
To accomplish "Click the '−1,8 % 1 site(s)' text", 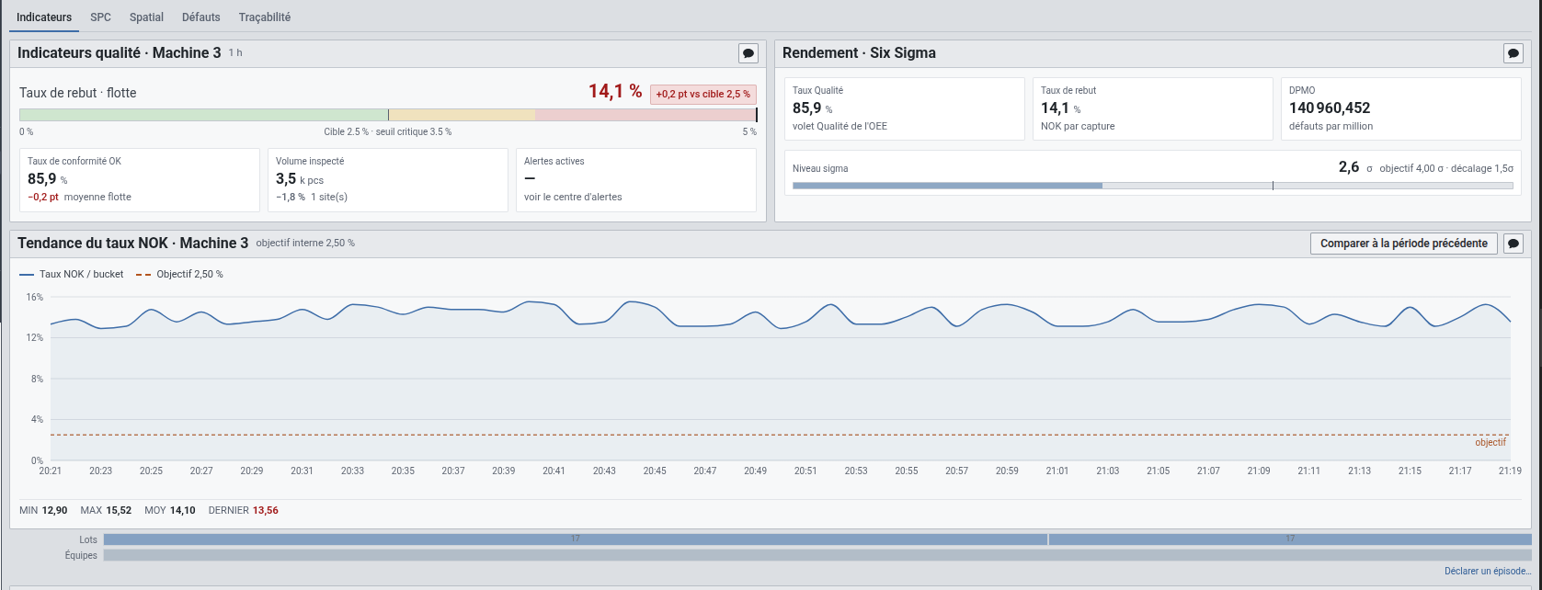I will click(x=312, y=197).
